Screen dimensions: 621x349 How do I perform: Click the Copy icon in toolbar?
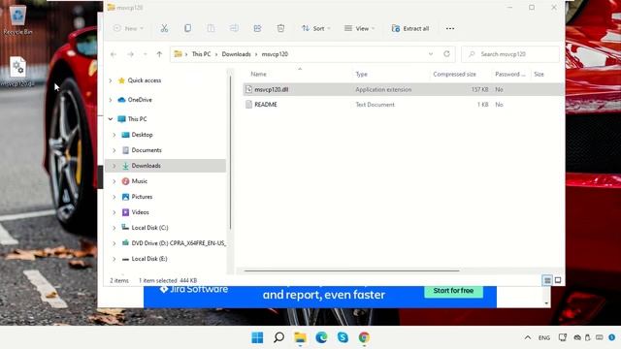187,28
